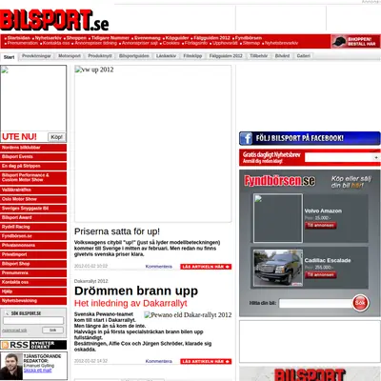Viewport: 381px width, 381px height.
Task: Click the Bilsport.se logo
Action: coord(54,20)
